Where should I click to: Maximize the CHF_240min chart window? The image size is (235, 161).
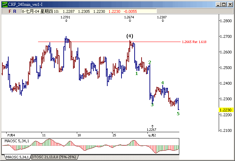coord(224,5)
